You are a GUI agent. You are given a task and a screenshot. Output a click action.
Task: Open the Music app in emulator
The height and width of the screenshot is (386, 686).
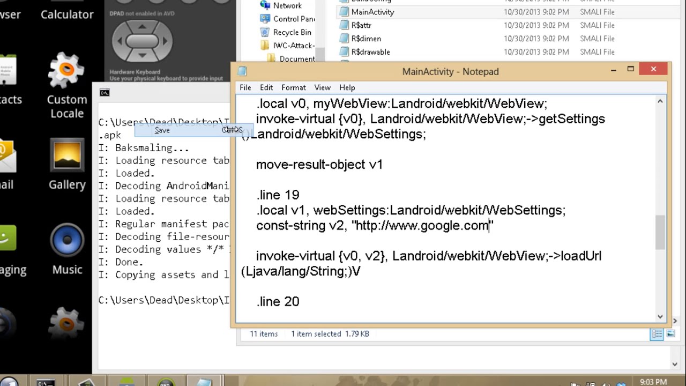point(67,249)
